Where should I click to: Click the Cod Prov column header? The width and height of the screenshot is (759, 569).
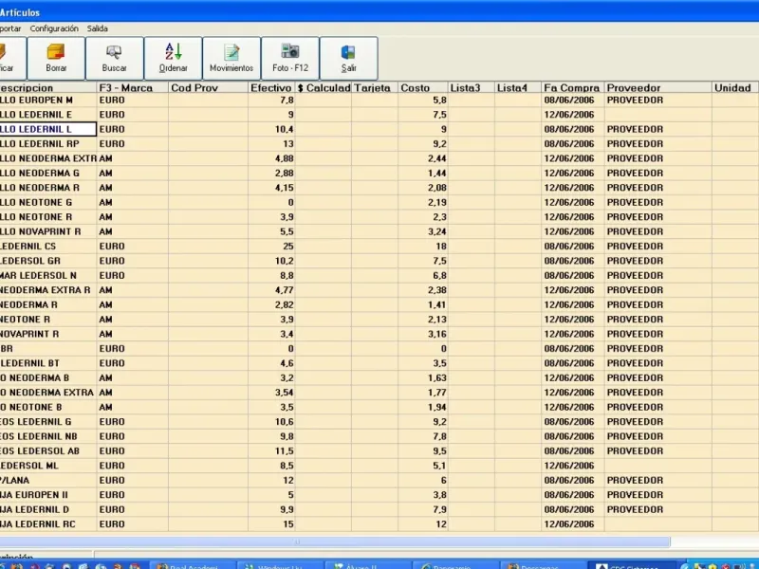(208, 87)
